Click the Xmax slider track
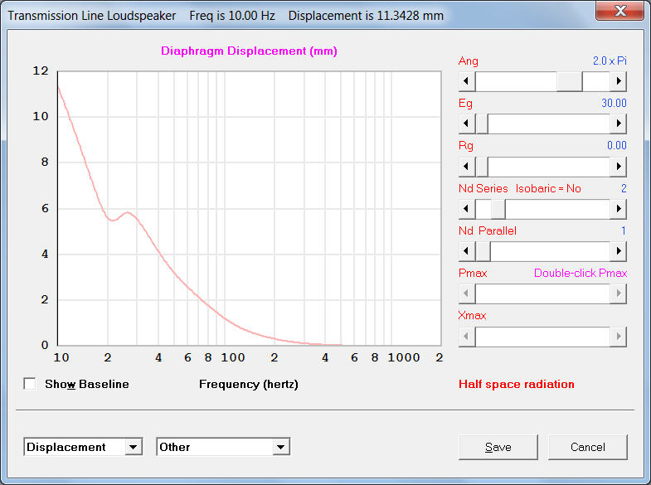This screenshot has height=485, width=651. pyautogui.click(x=542, y=336)
